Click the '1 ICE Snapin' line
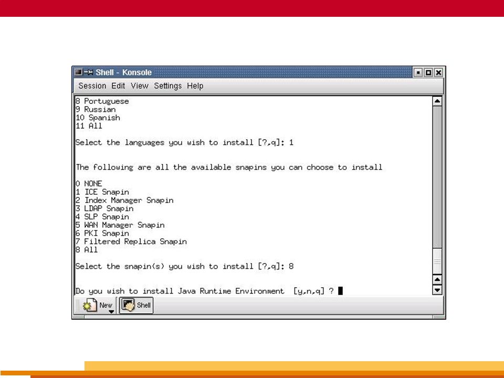The height and width of the screenshot is (378, 504). [102, 192]
